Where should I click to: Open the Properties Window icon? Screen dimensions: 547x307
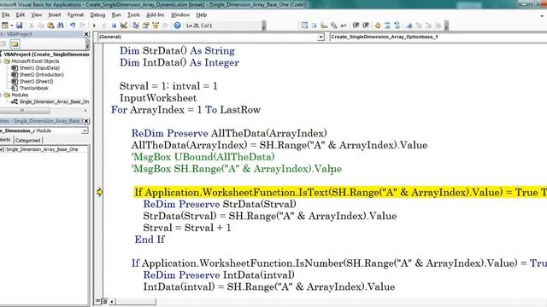(145, 26)
